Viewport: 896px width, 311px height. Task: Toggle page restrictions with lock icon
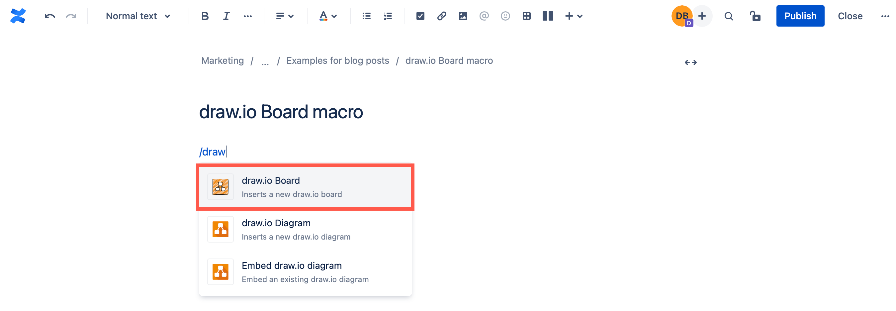[x=755, y=16]
